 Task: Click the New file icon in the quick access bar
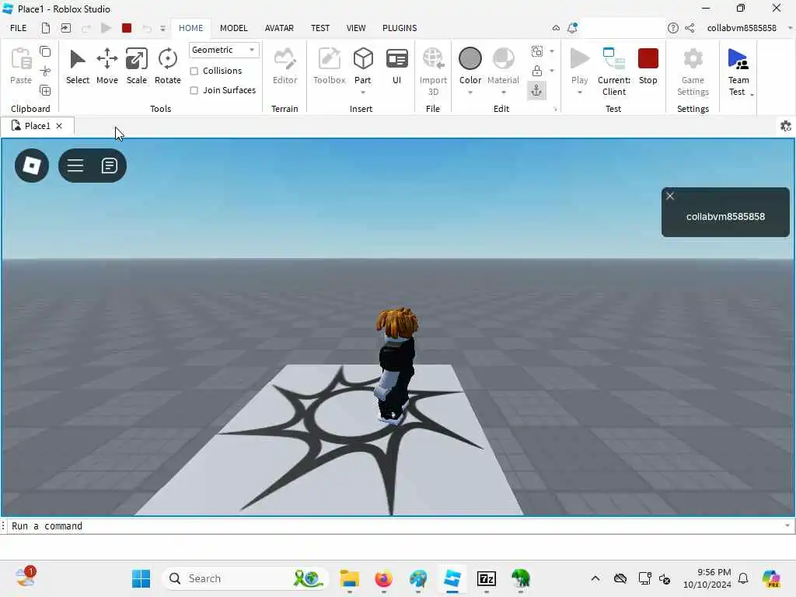click(46, 28)
